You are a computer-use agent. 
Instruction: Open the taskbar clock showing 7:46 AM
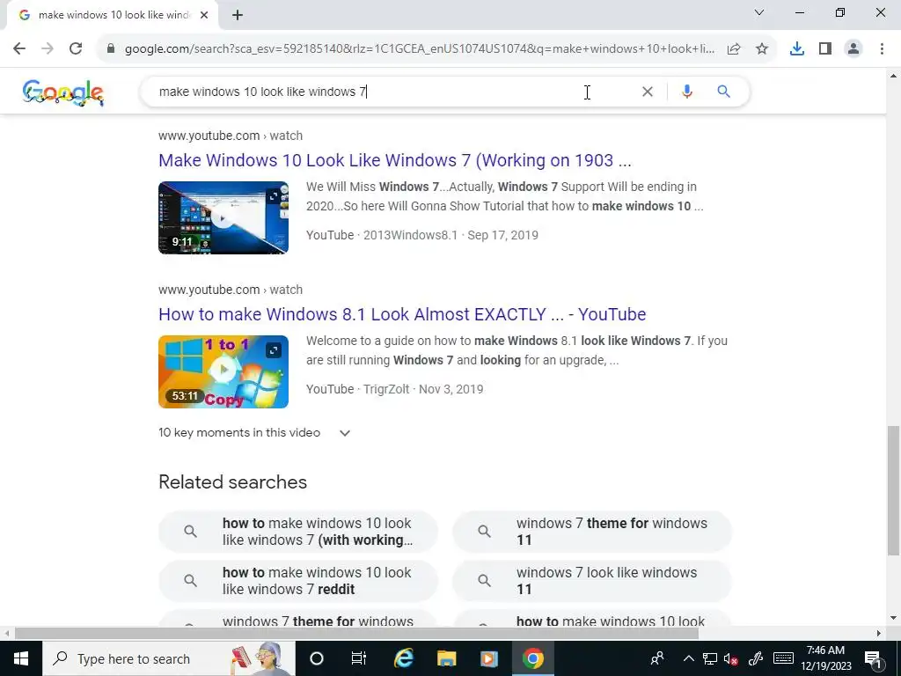click(825, 658)
